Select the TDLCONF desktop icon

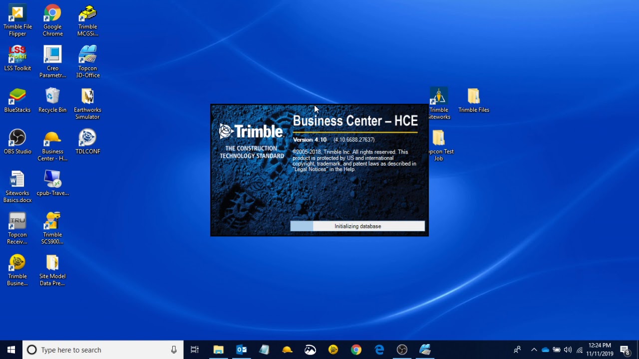click(87, 142)
